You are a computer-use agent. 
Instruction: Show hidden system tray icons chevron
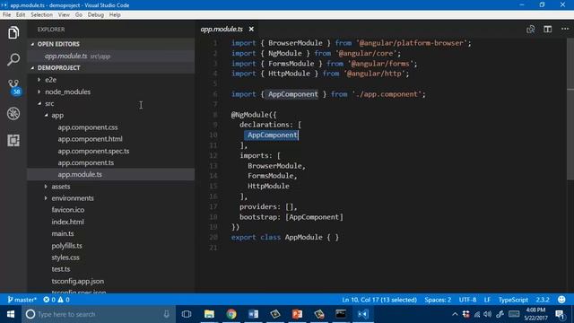pyautogui.click(x=455, y=314)
